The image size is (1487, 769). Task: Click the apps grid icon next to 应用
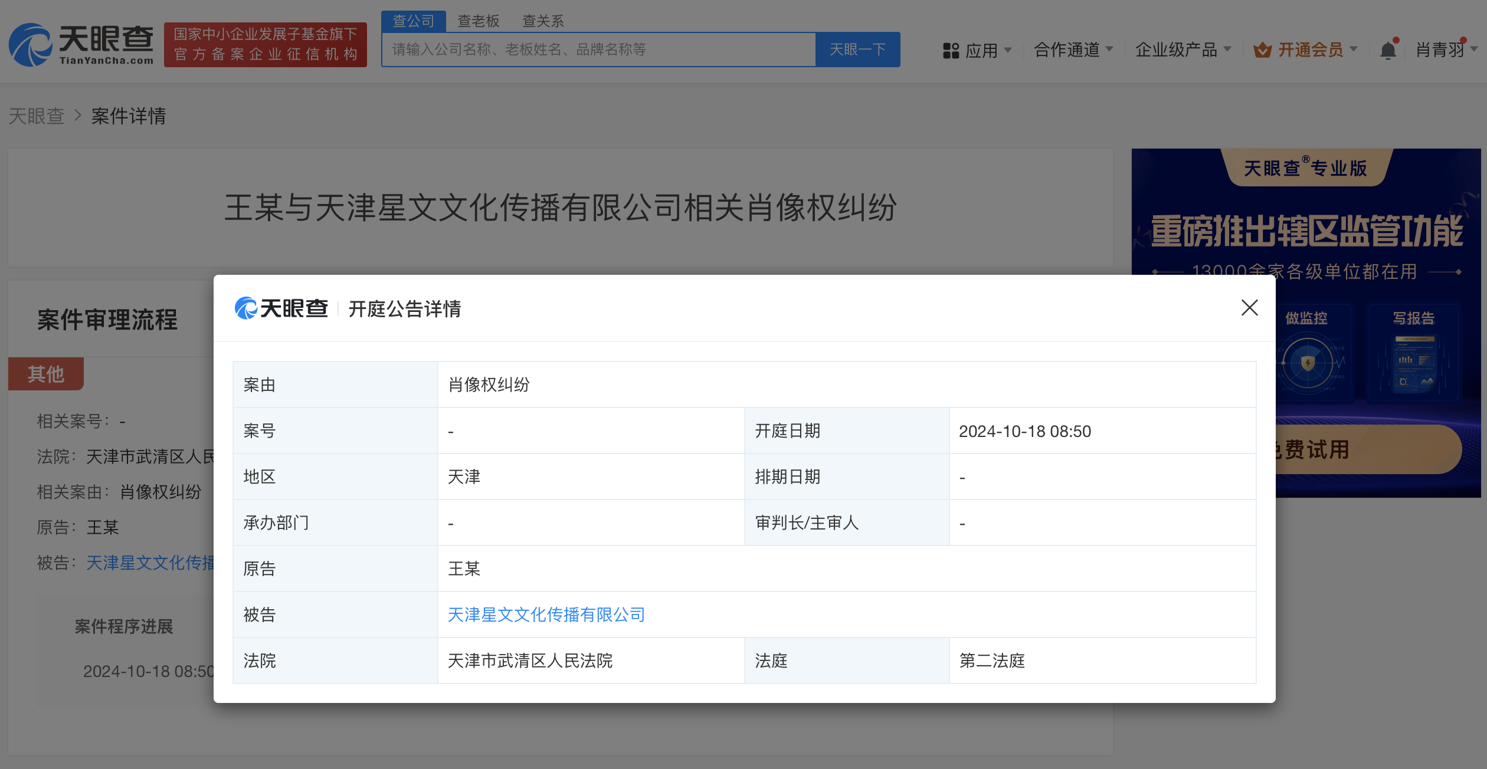coord(951,50)
